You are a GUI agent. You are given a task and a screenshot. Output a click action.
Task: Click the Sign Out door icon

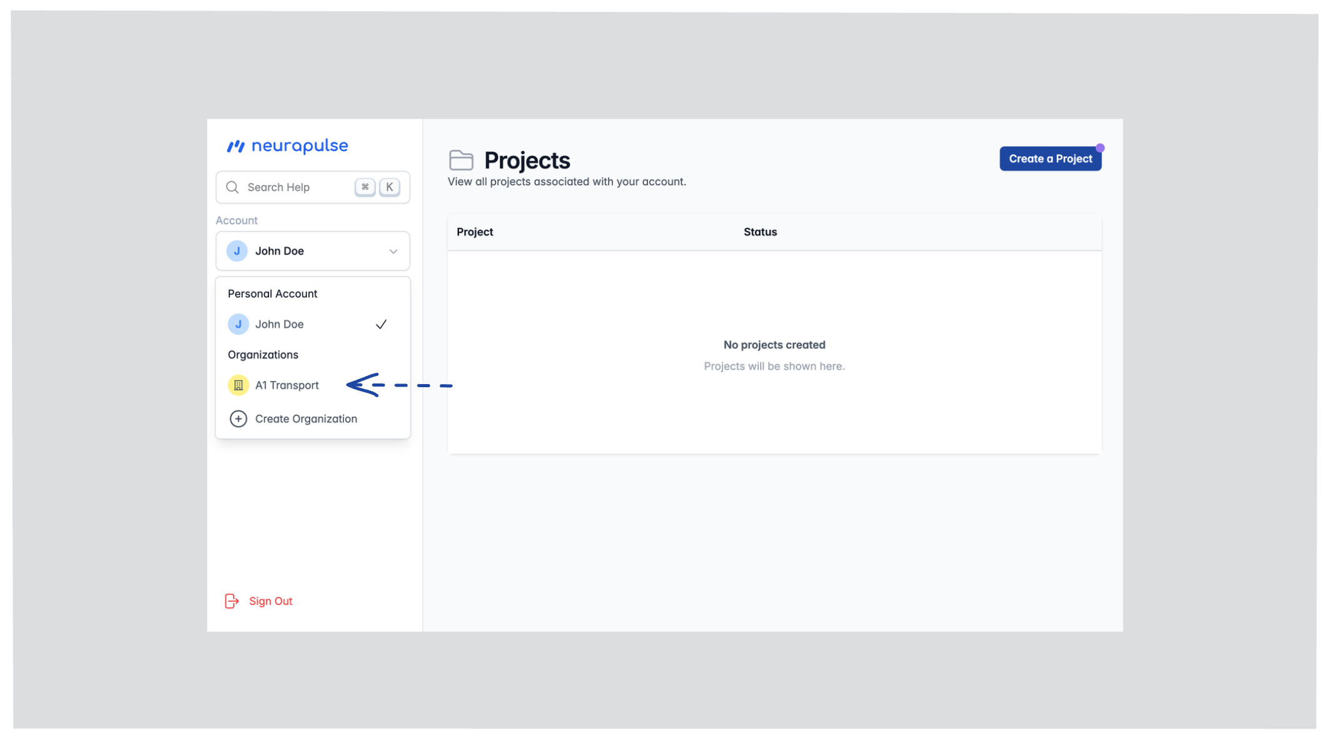[231, 601]
